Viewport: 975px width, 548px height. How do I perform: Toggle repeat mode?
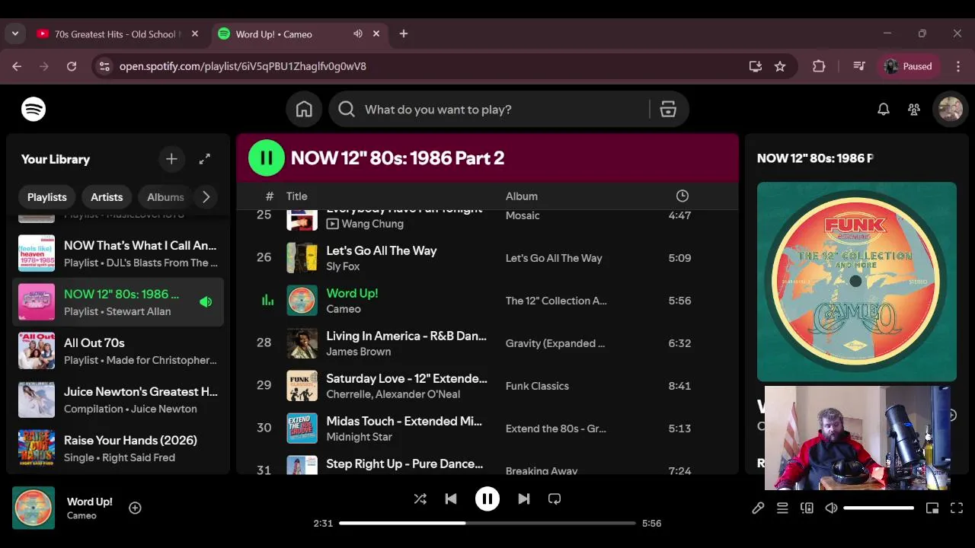pyautogui.click(x=555, y=499)
